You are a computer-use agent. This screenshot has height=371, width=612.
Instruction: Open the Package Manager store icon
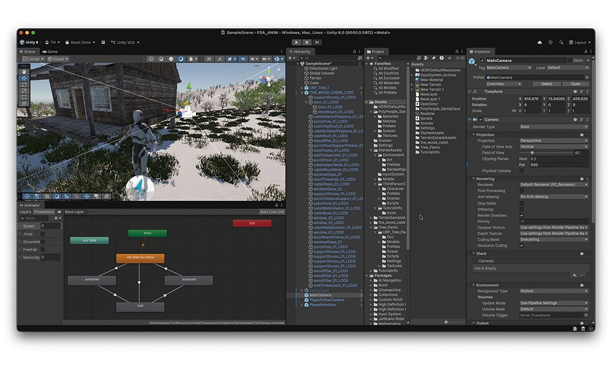point(103,42)
